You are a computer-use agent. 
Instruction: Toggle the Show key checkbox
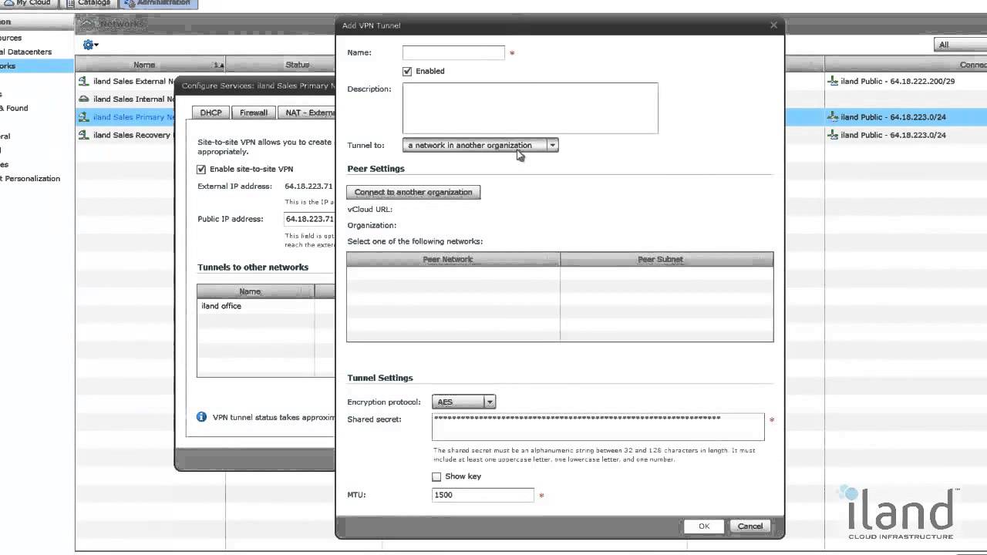[x=437, y=476]
